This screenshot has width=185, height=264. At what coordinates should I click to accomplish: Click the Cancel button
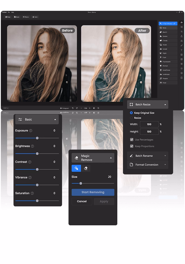82,201
